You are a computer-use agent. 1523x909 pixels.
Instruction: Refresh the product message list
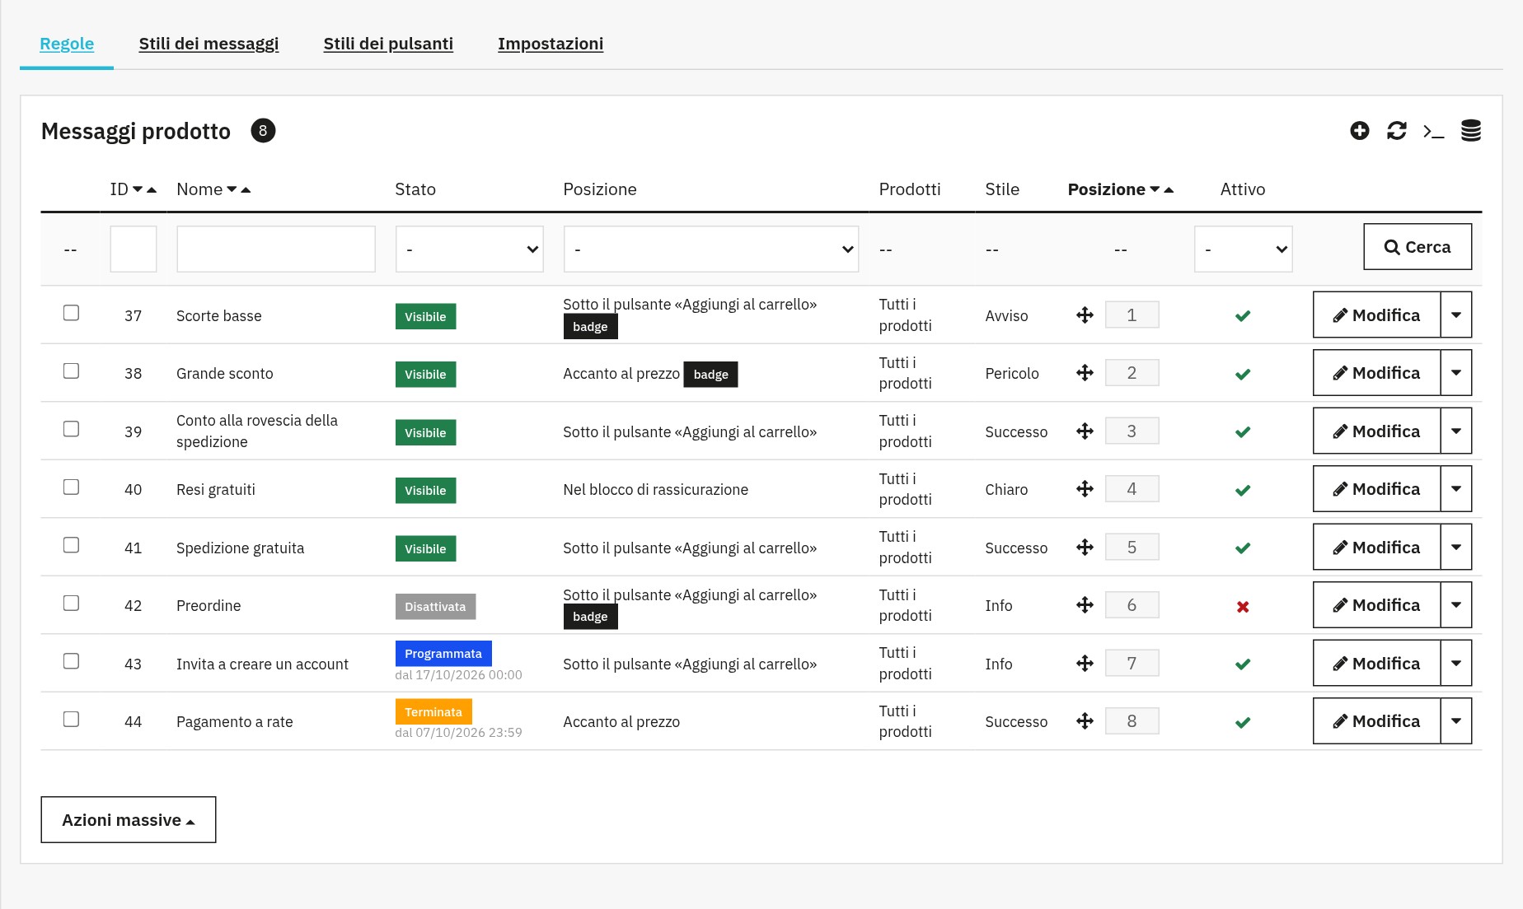[1397, 131]
